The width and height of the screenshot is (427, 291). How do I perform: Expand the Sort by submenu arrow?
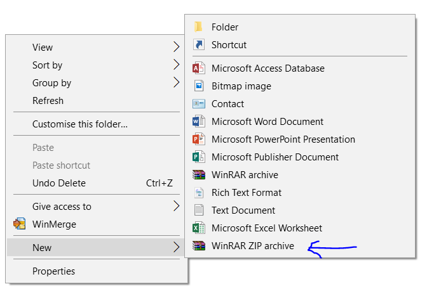[x=177, y=65]
